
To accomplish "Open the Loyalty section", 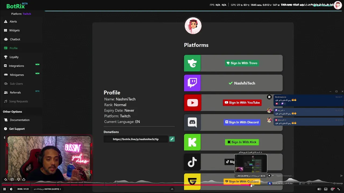I will pyautogui.click(x=14, y=57).
